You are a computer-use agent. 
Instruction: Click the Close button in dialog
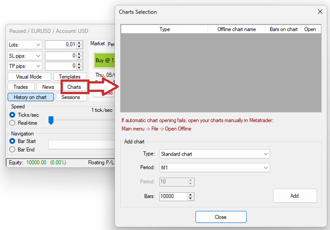tap(220, 217)
